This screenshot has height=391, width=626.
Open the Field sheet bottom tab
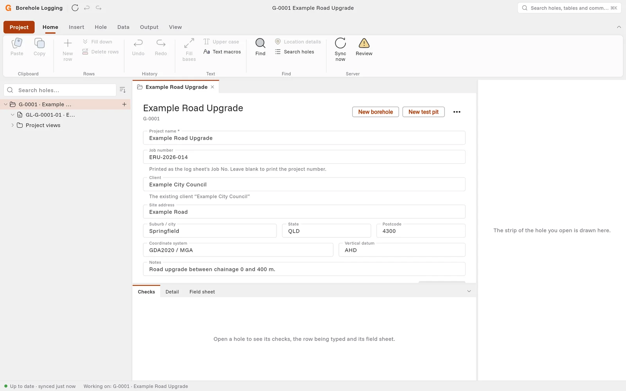tap(202, 292)
